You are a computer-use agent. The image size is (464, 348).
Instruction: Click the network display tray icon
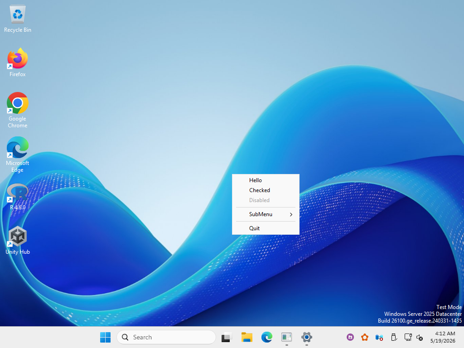click(408, 337)
